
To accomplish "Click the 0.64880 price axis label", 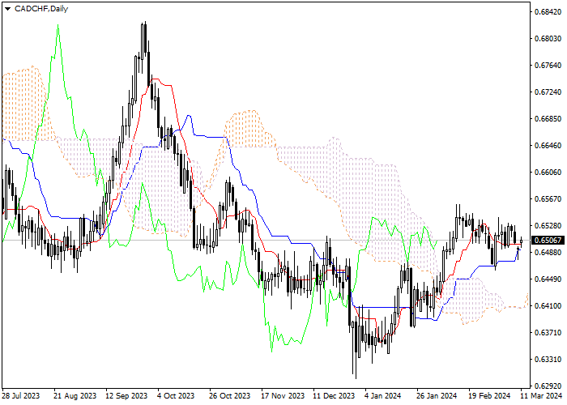I will click(548, 253).
